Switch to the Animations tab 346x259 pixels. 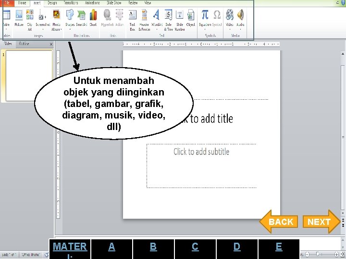[x=92, y=3]
